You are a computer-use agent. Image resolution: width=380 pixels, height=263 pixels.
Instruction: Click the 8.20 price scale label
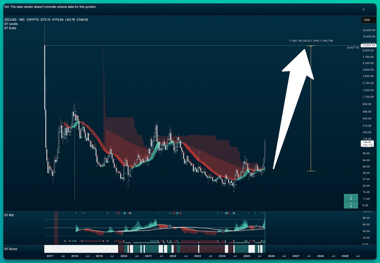coord(366,205)
